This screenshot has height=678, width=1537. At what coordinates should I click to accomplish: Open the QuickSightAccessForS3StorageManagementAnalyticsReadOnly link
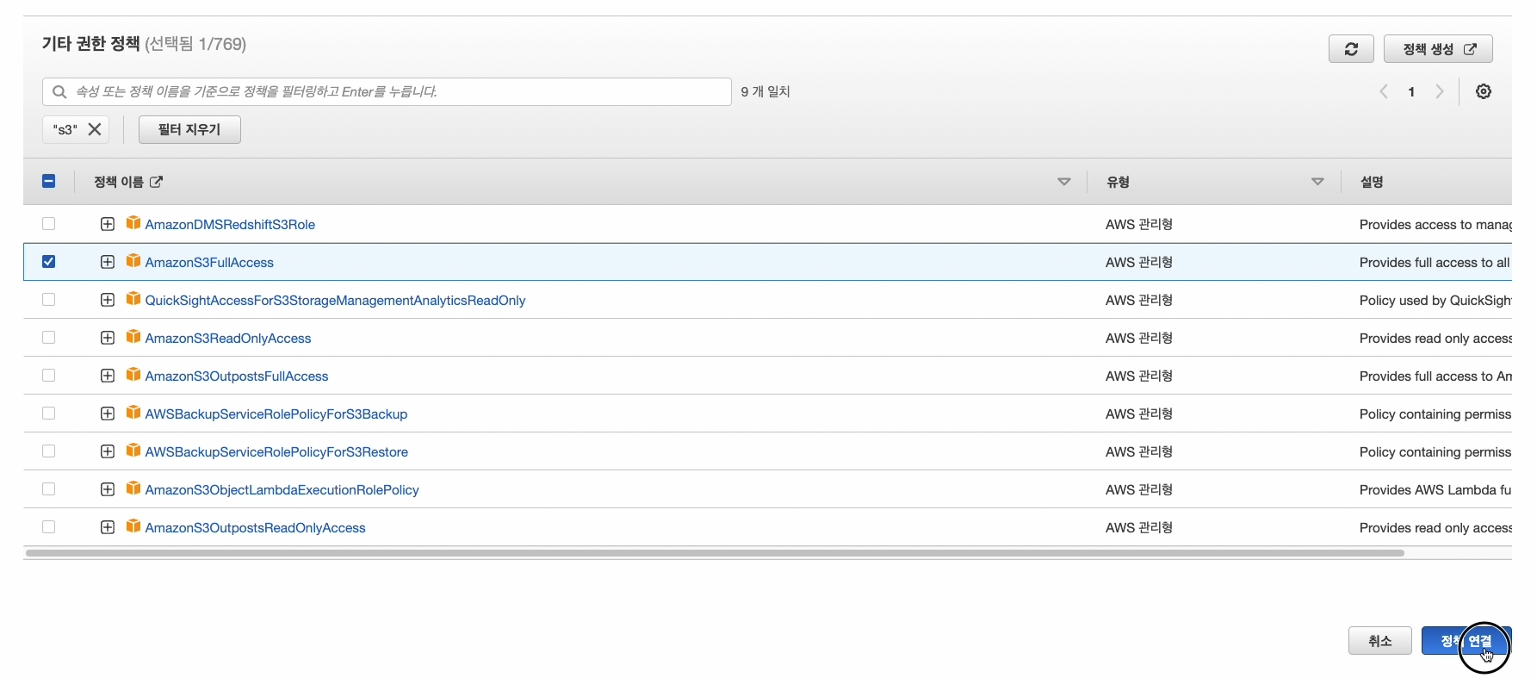tap(335, 301)
